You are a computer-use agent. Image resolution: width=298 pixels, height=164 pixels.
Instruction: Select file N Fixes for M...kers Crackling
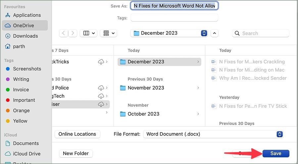248,62
